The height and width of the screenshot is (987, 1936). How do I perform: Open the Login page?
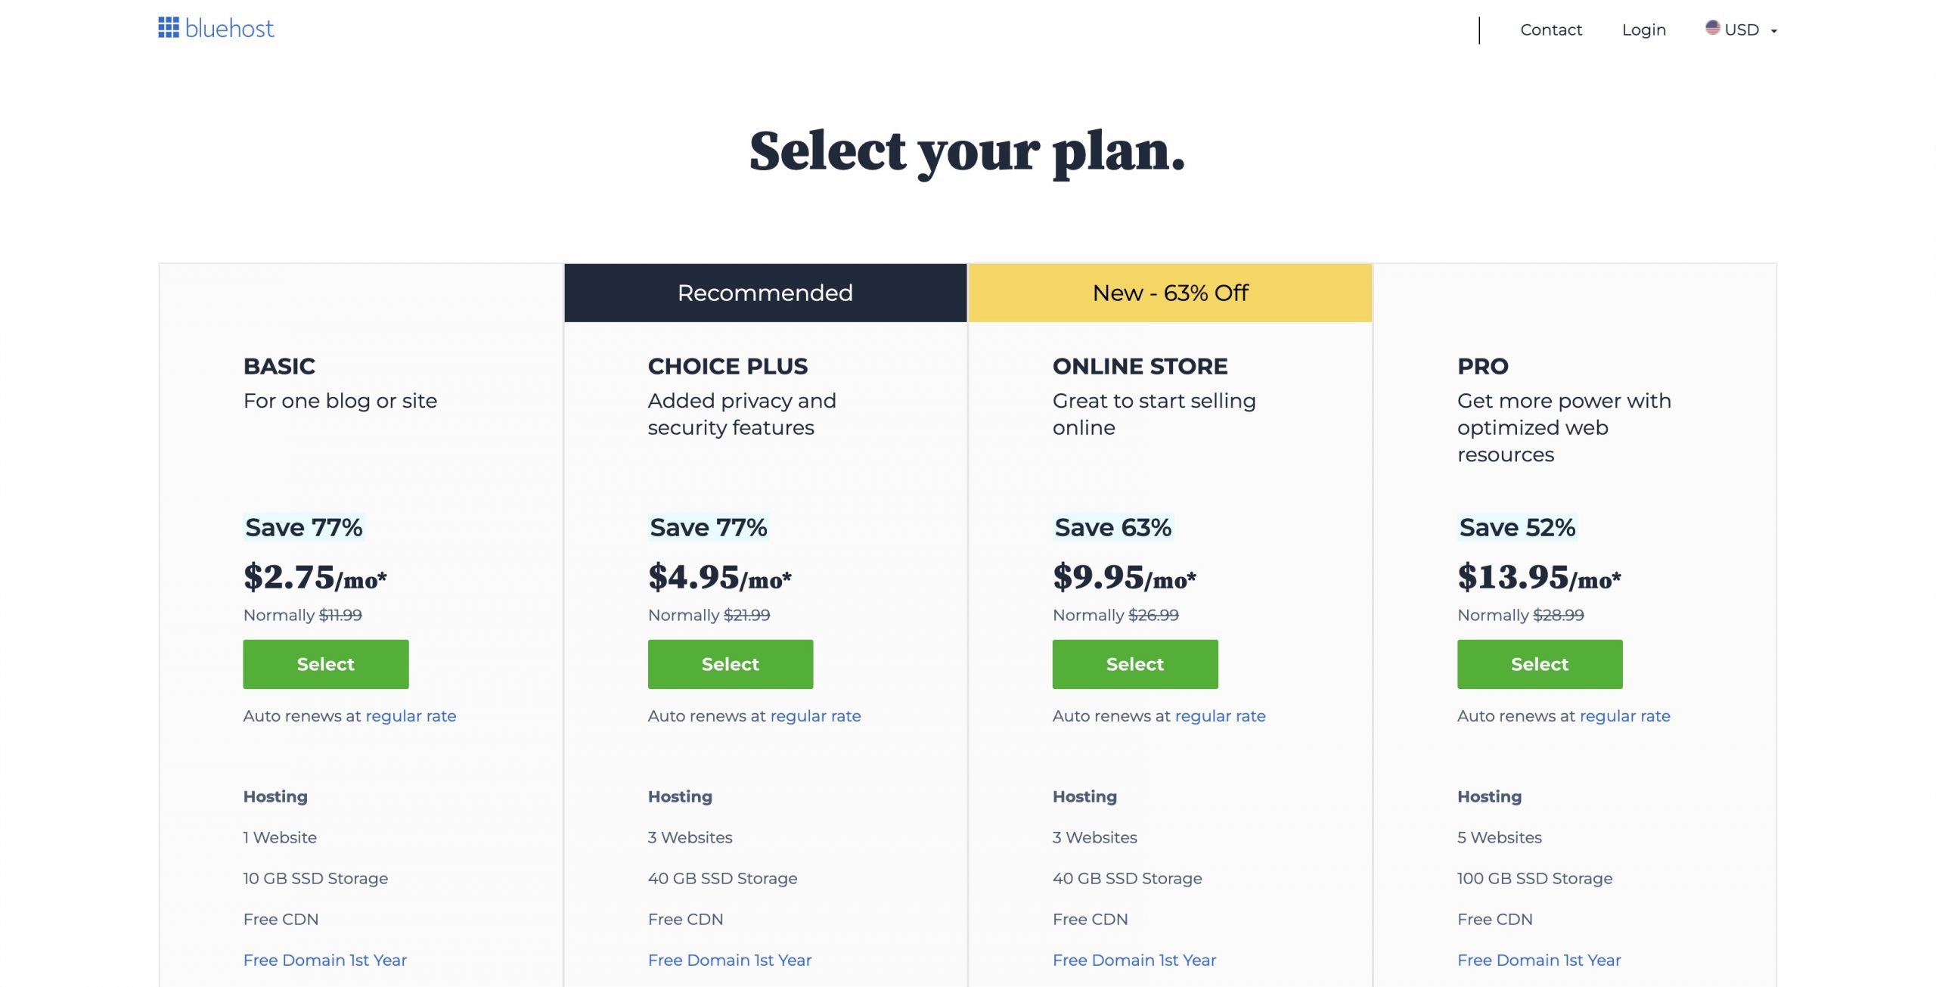[x=1642, y=29]
